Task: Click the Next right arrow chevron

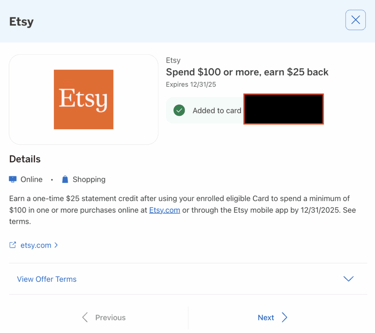Action: point(285,317)
